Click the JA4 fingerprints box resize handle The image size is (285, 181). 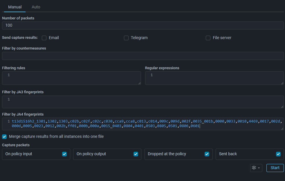[282, 129]
